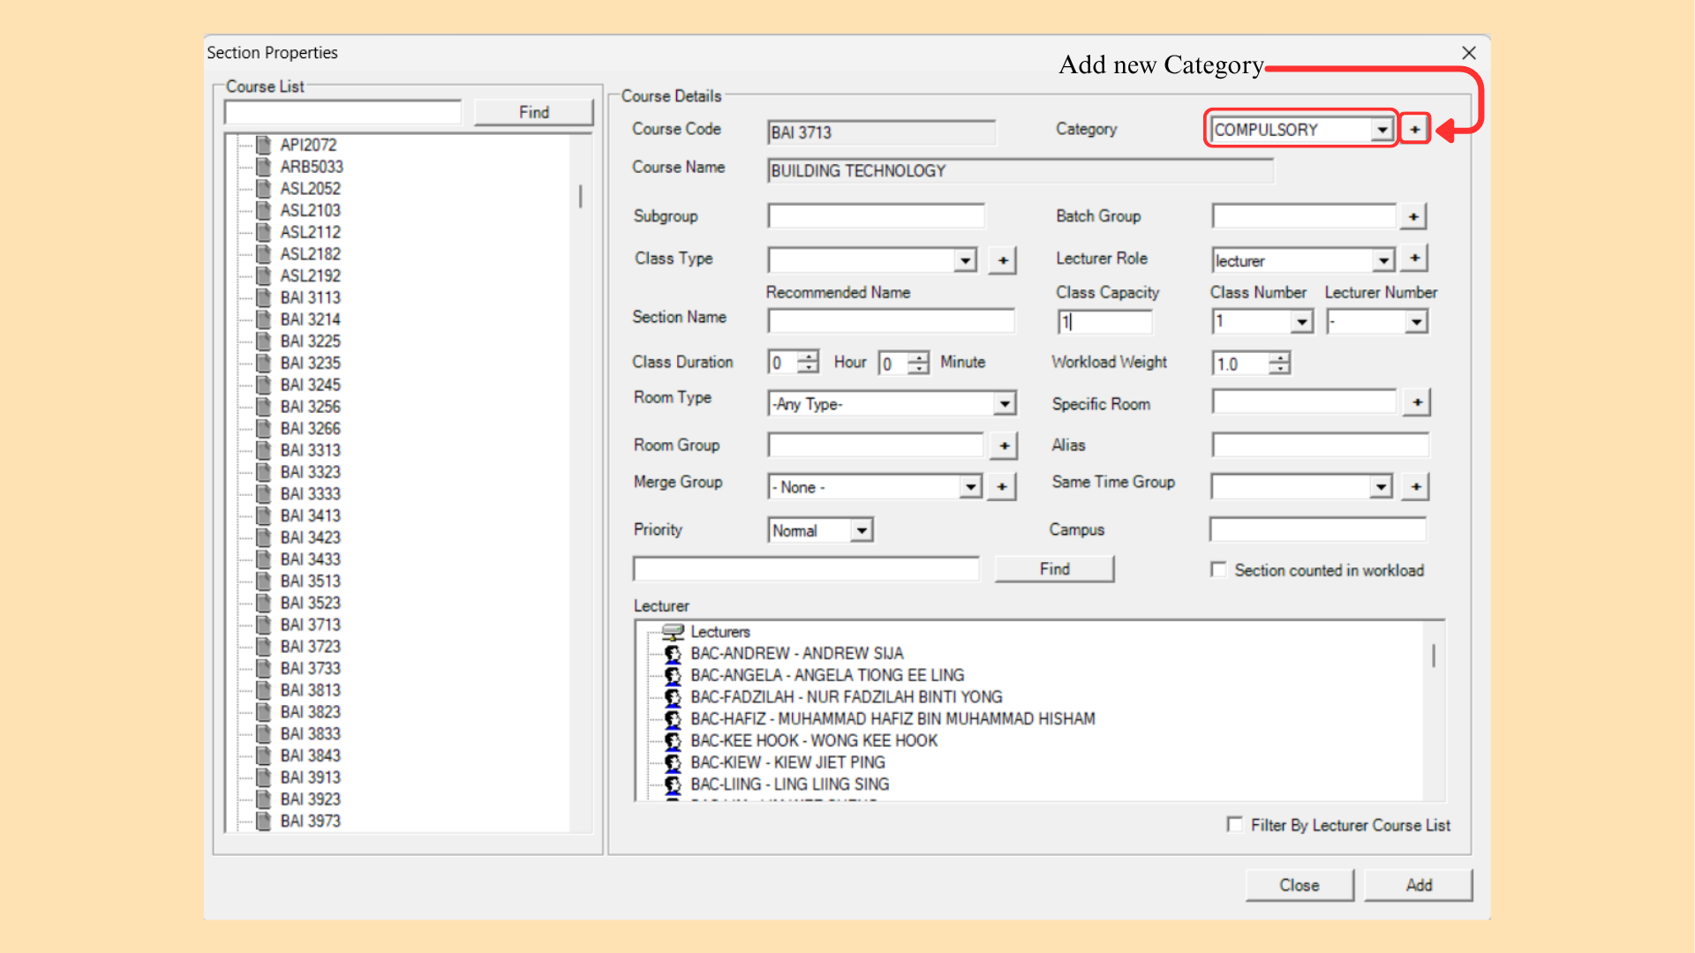Tick Filter By Lecturer Course List
Screen dimensions: 1695x953
pyautogui.click(x=1234, y=824)
